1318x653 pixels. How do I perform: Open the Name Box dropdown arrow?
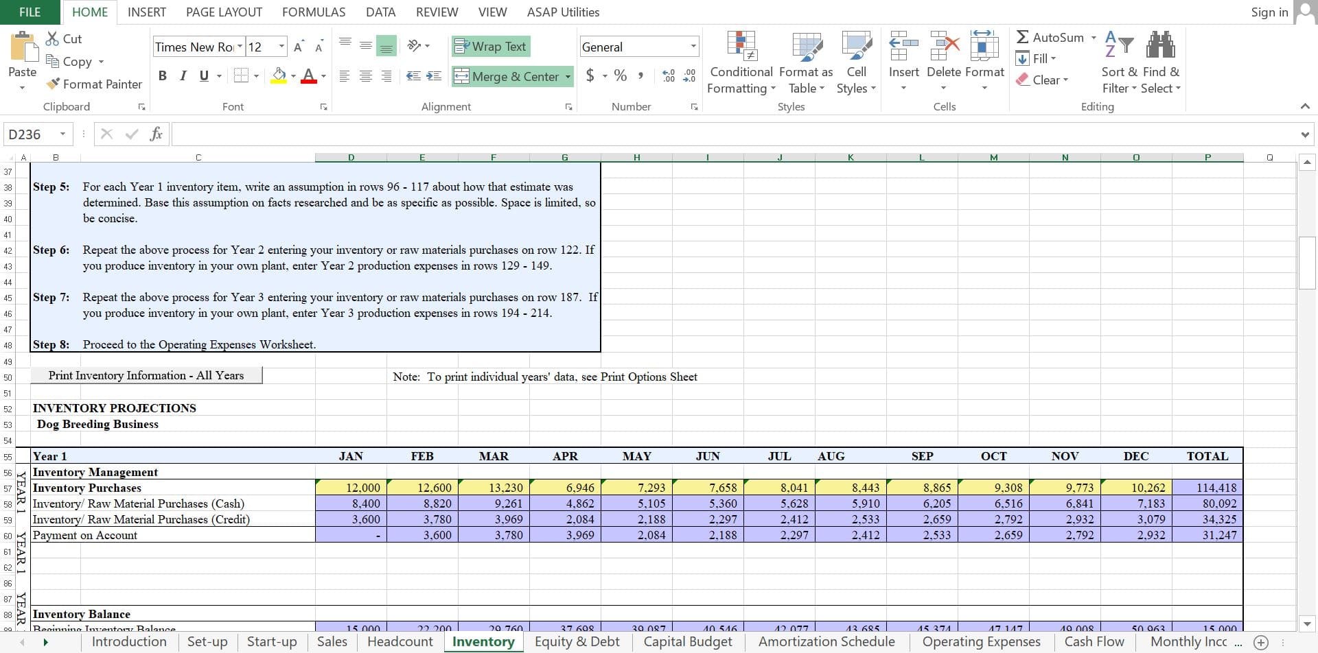(62, 134)
